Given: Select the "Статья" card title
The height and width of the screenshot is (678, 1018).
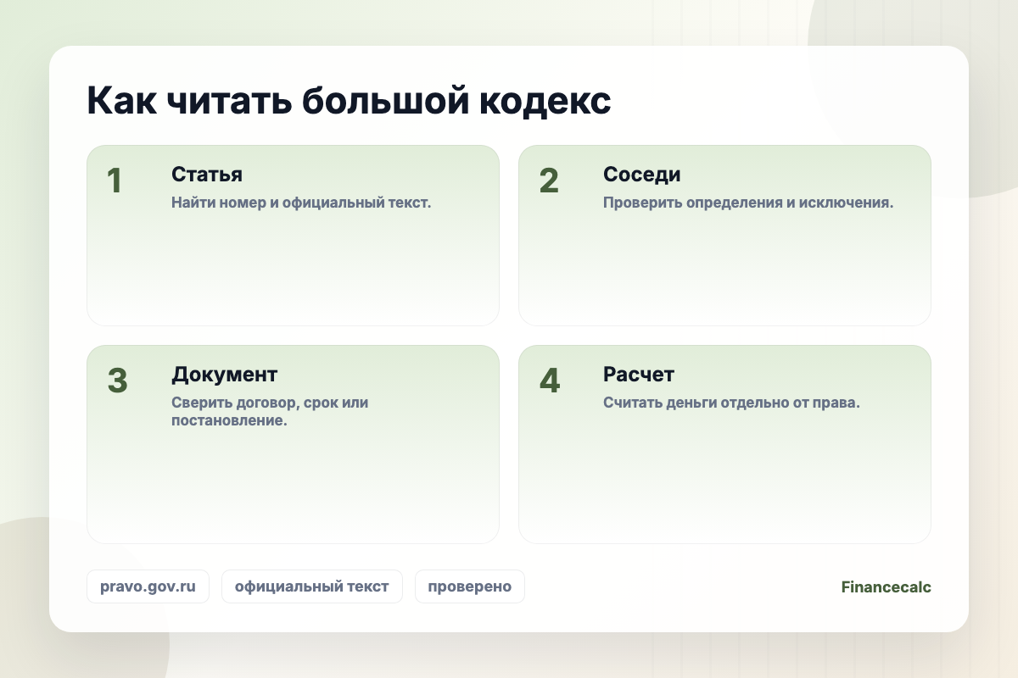Looking at the screenshot, I should pos(207,175).
